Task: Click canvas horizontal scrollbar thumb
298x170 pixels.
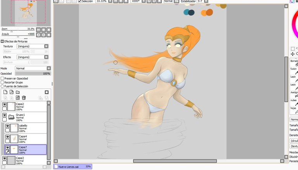Action: [175, 161]
